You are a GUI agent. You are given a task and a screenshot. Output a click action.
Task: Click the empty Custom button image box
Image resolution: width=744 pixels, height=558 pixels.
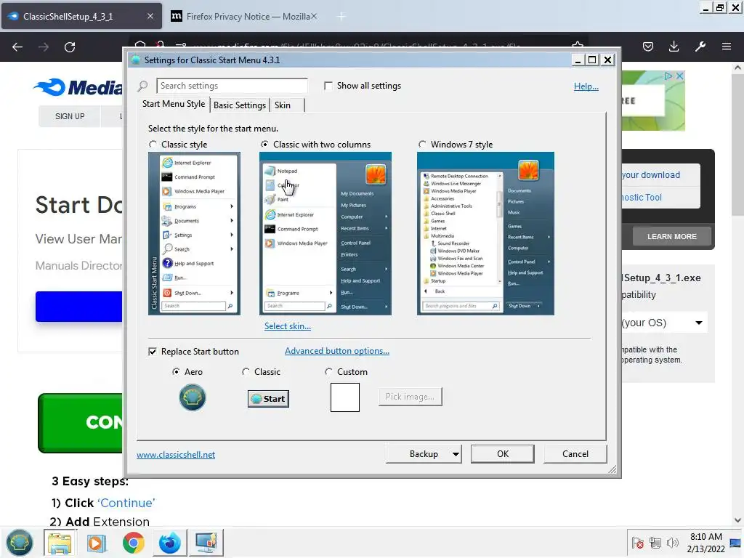tap(345, 397)
